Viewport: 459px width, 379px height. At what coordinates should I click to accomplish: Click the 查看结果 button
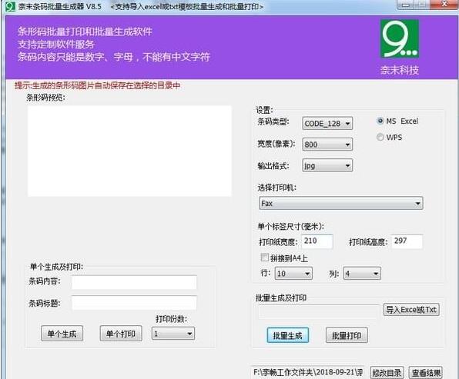tap(426, 373)
